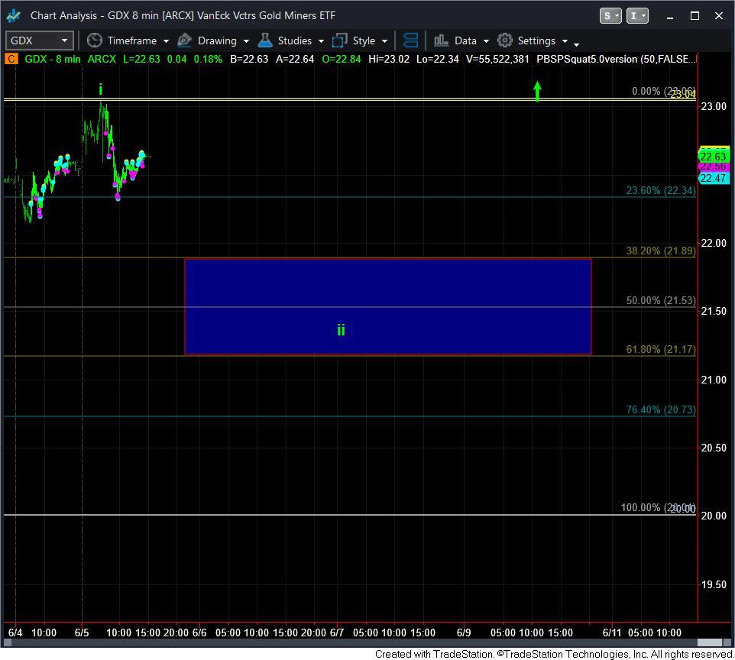Click the blue stacked panels toolbar icon
735x660 pixels.
(x=410, y=40)
